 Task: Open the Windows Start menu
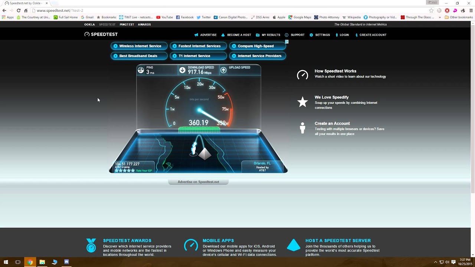[x=6, y=262]
